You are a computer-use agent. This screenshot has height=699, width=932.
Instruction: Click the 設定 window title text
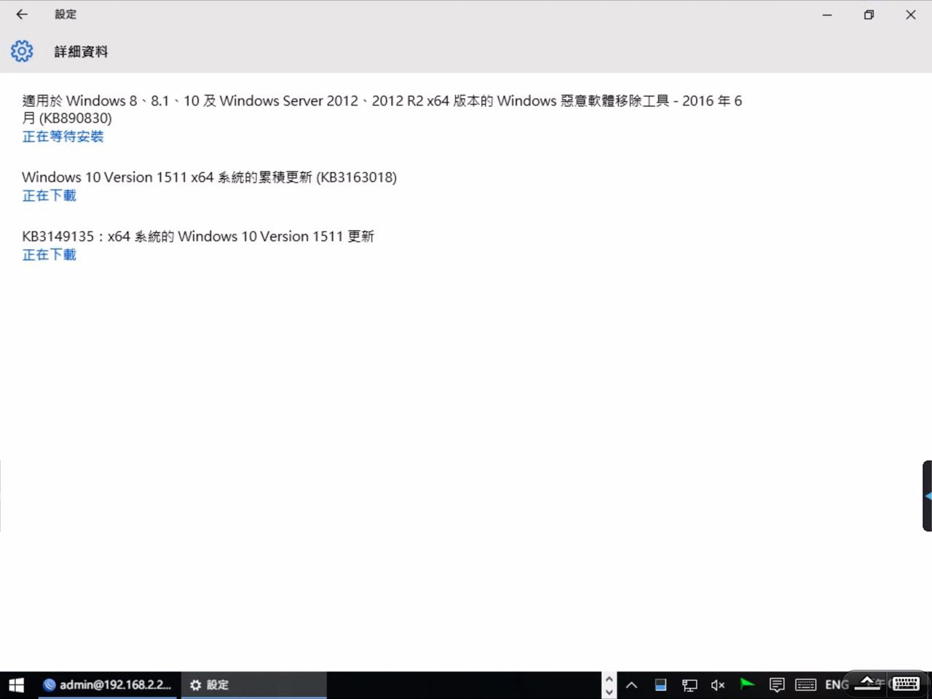[66, 14]
